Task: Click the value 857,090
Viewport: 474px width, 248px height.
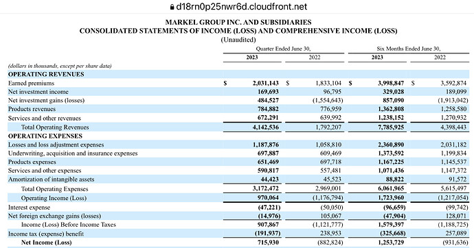Action: 394,100
